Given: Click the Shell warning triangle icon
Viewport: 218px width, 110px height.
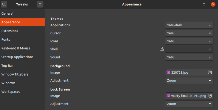Looking at the screenshot, I should [162, 49].
